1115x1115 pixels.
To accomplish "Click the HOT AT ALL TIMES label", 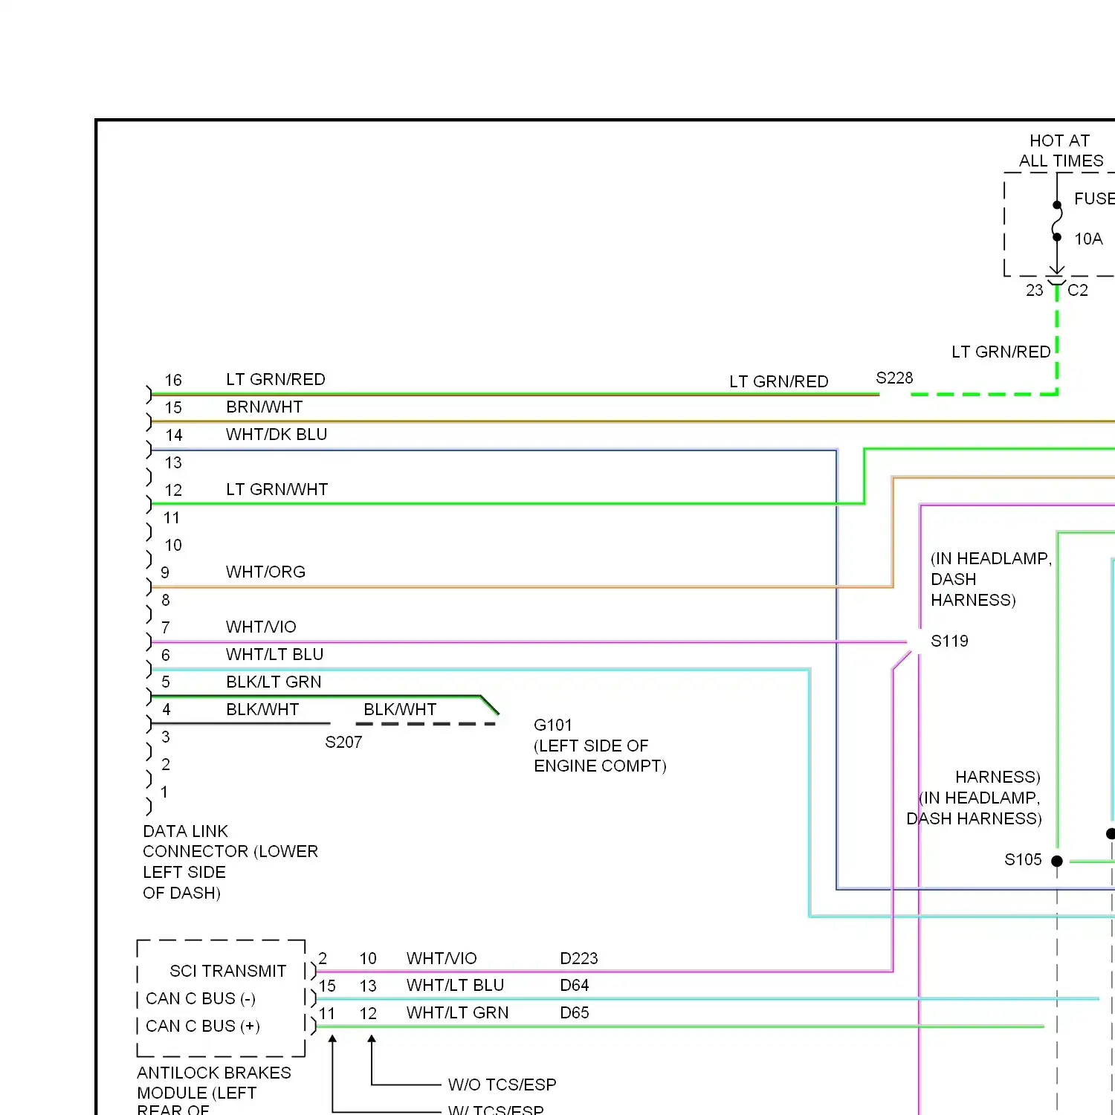I will (x=1061, y=151).
